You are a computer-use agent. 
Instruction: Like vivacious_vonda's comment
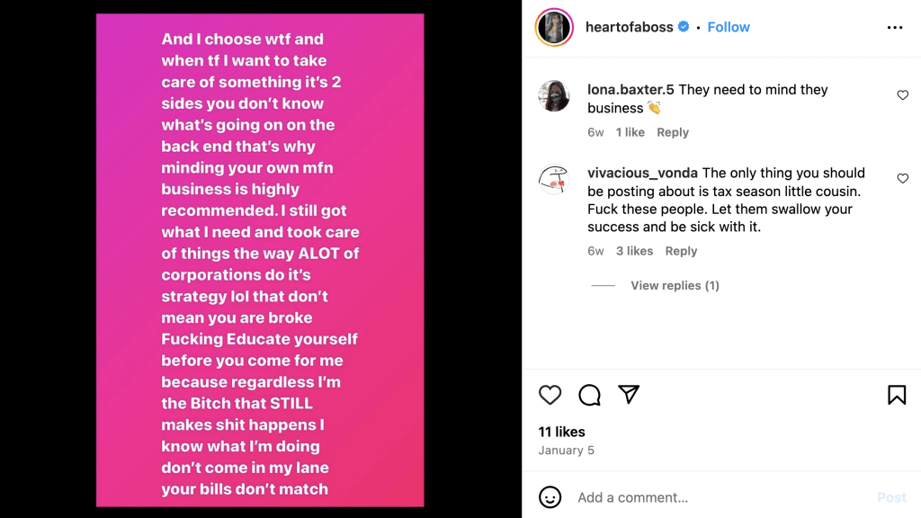pos(903,179)
